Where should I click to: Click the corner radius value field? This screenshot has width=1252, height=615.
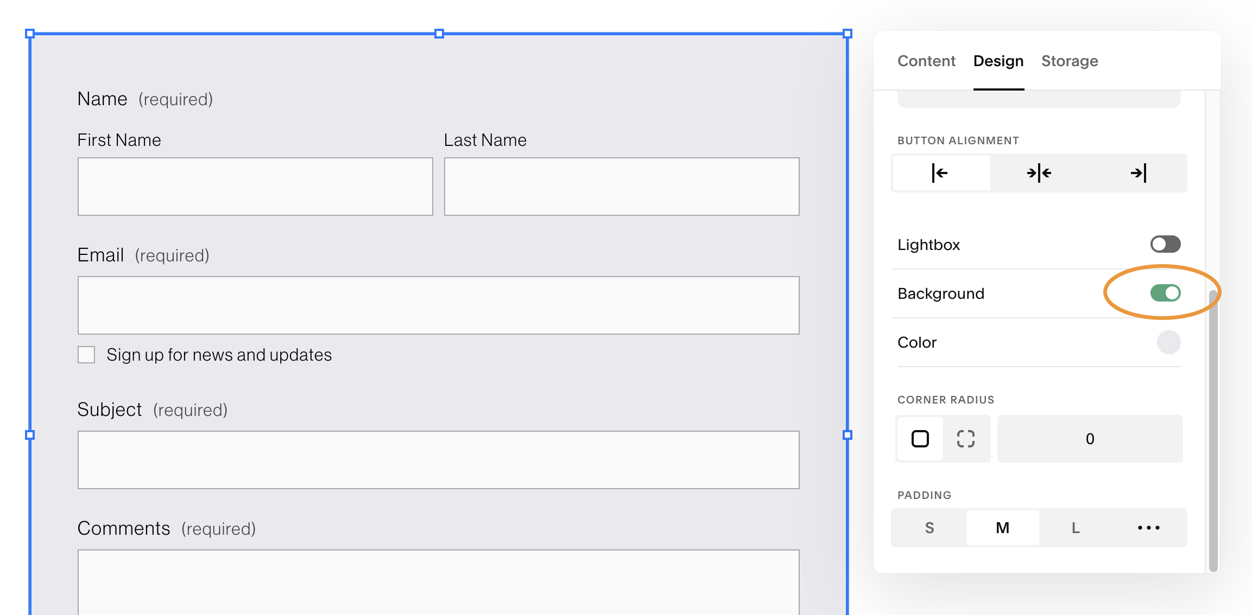pos(1090,439)
